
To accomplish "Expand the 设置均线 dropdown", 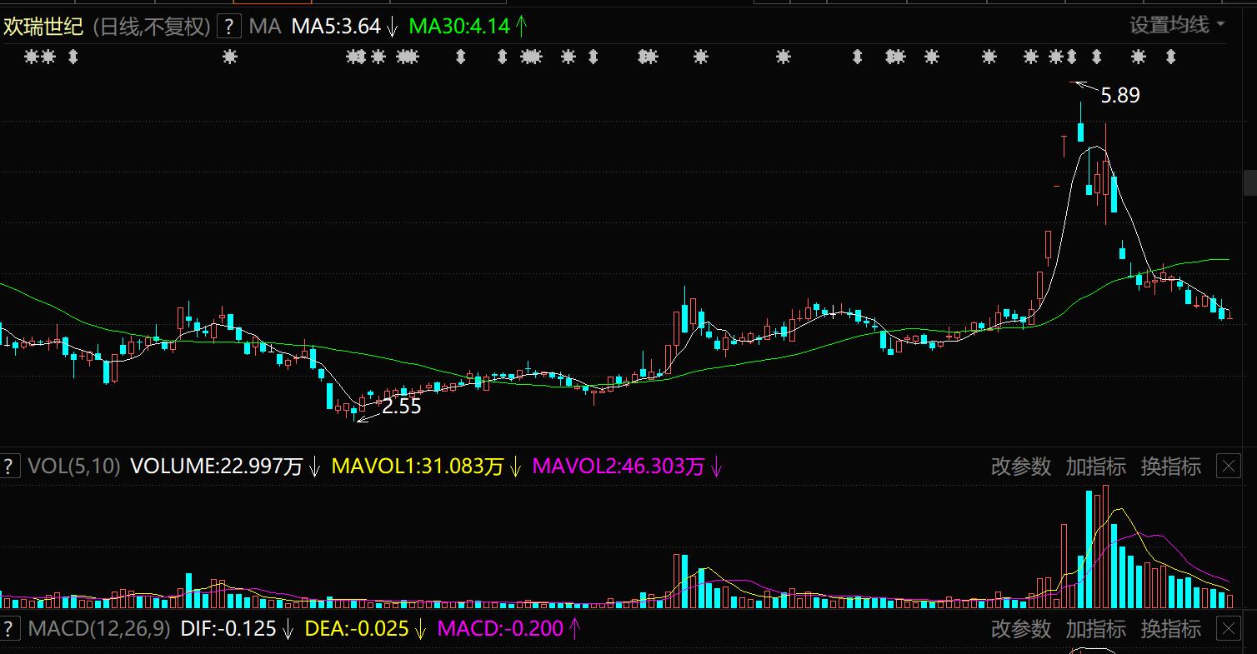I will point(1177,25).
